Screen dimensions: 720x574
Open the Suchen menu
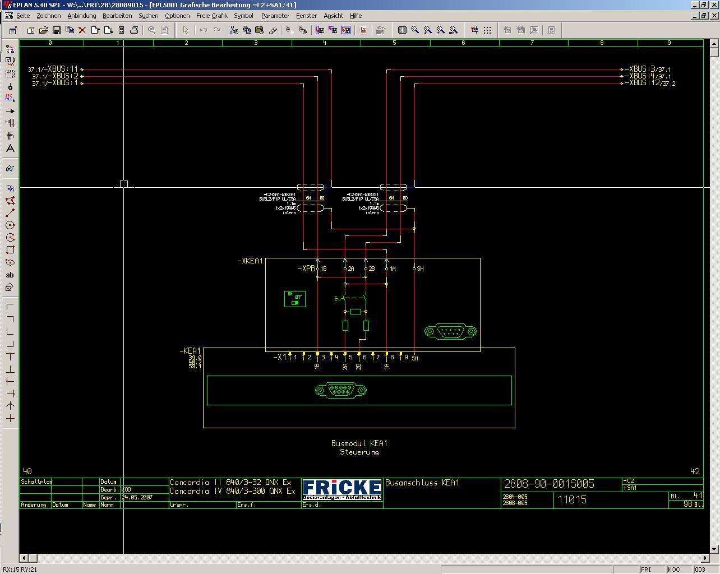click(x=149, y=16)
